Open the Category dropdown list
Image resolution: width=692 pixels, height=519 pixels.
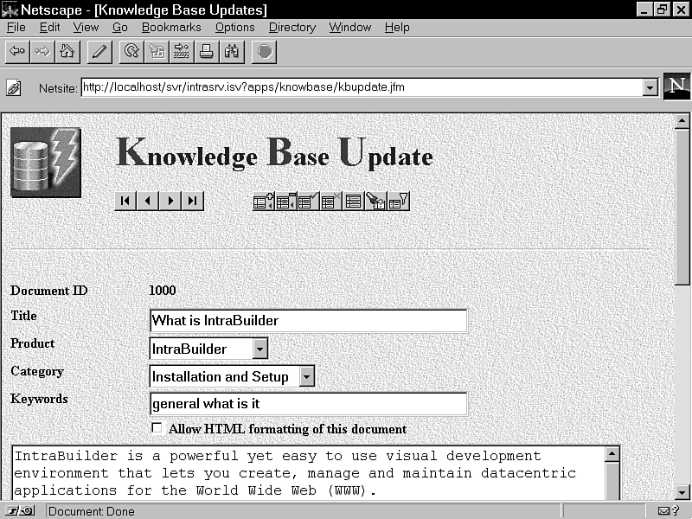point(306,376)
